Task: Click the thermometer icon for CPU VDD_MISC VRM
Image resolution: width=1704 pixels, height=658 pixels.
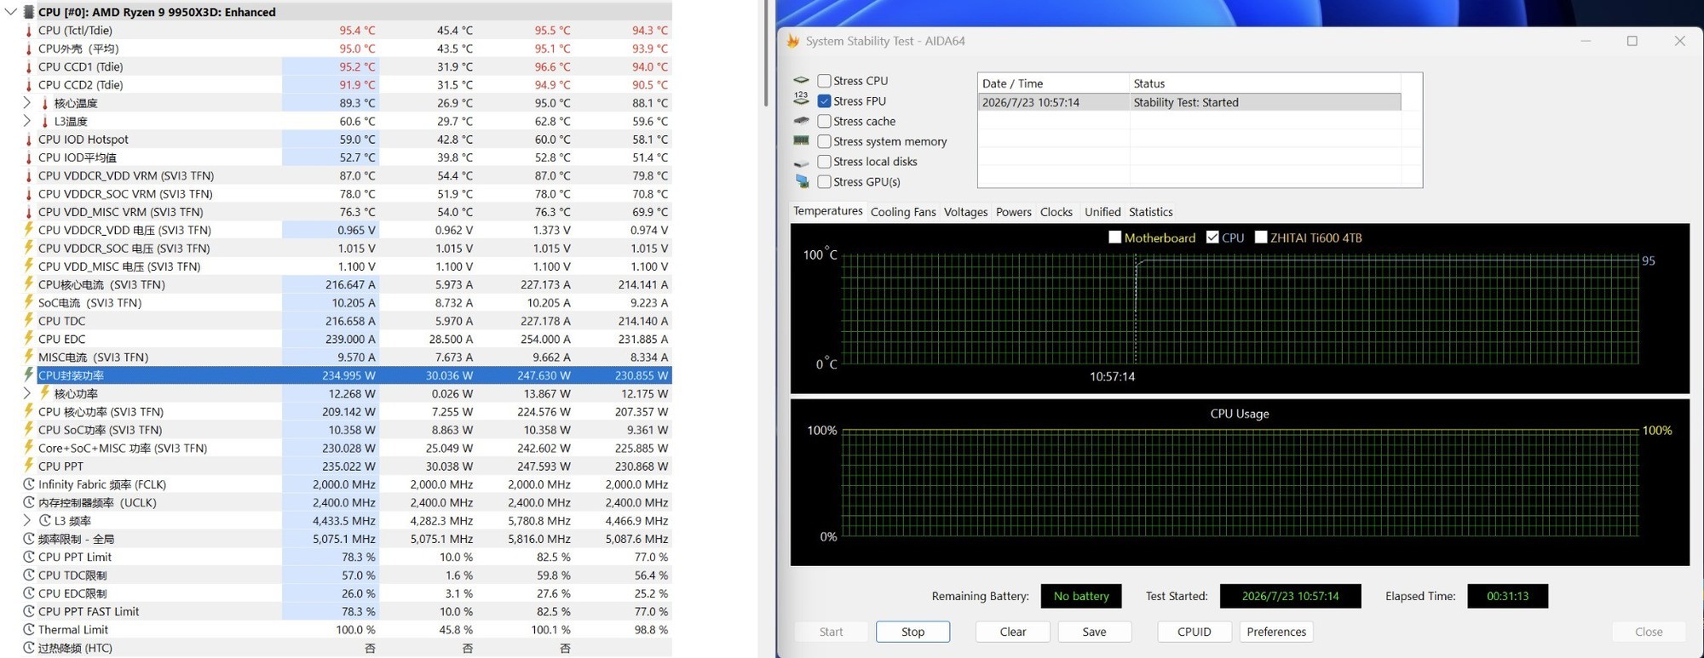Action: coord(28,212)
